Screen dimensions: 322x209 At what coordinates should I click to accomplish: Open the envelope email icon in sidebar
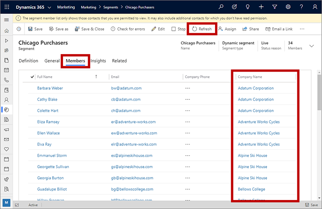tap(7, 139)
